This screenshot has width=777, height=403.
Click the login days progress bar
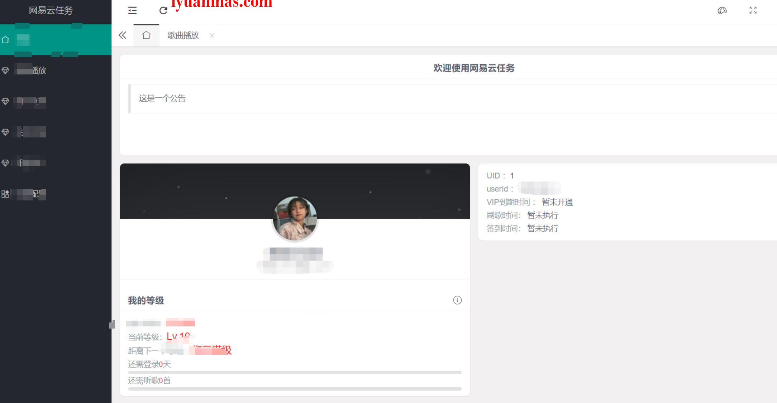295,372
